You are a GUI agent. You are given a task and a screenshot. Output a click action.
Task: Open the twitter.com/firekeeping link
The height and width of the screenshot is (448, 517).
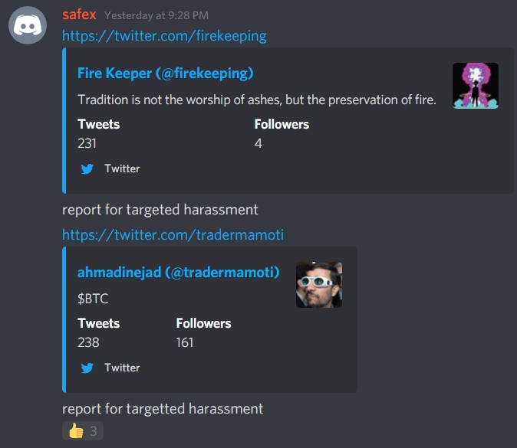[x=164, y=36]
